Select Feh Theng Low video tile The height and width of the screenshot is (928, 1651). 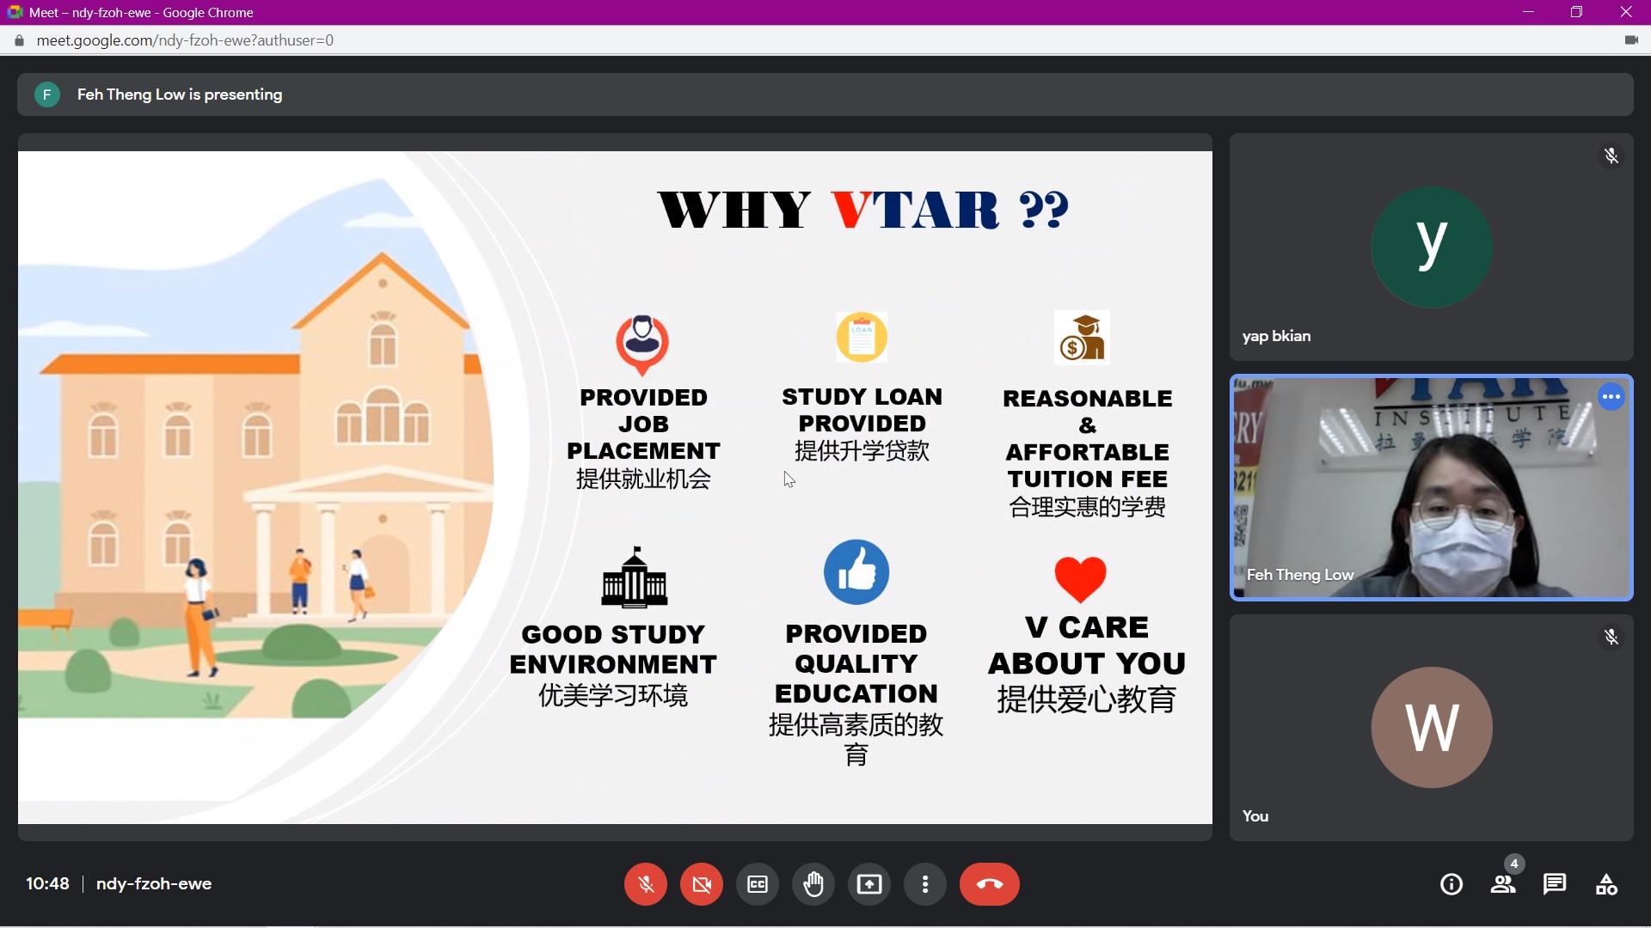click(x=1431, y=487)
